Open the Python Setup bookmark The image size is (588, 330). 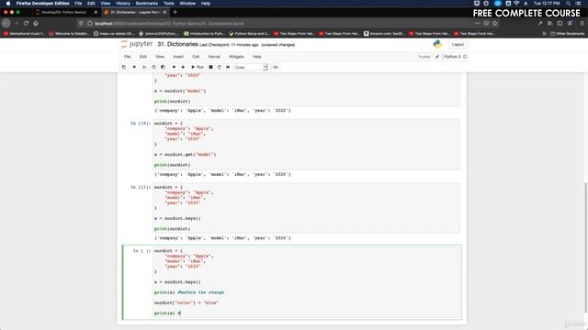coord(249,34)
